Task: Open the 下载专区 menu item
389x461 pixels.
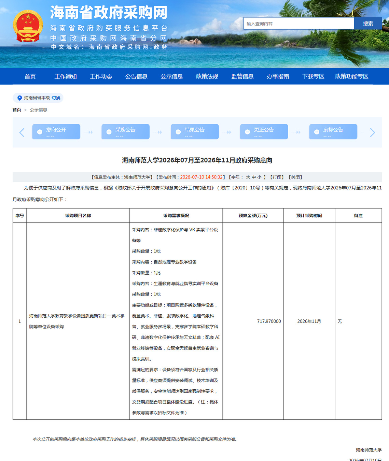Action: (313, 76)
